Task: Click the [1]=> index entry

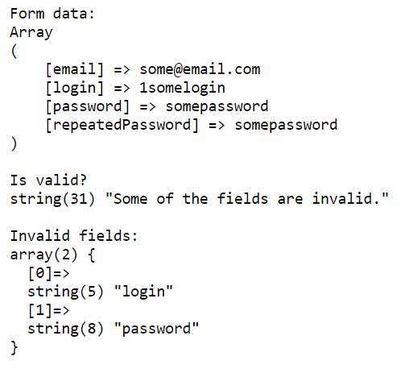Action: point(48,310)
